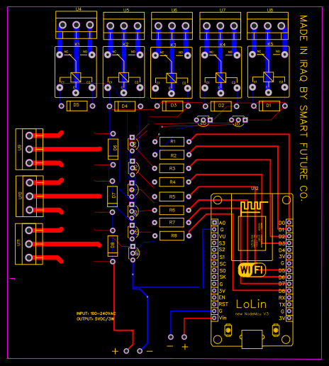Click the WIFI logo on NodeMCU
Screen dimensions: 329x366
(252, 270)
